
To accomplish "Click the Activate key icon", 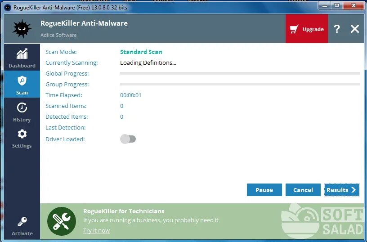I will click(22, 221).
